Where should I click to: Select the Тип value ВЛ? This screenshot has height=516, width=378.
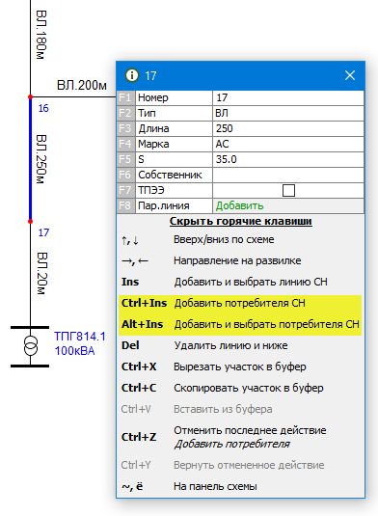(288, 113)
